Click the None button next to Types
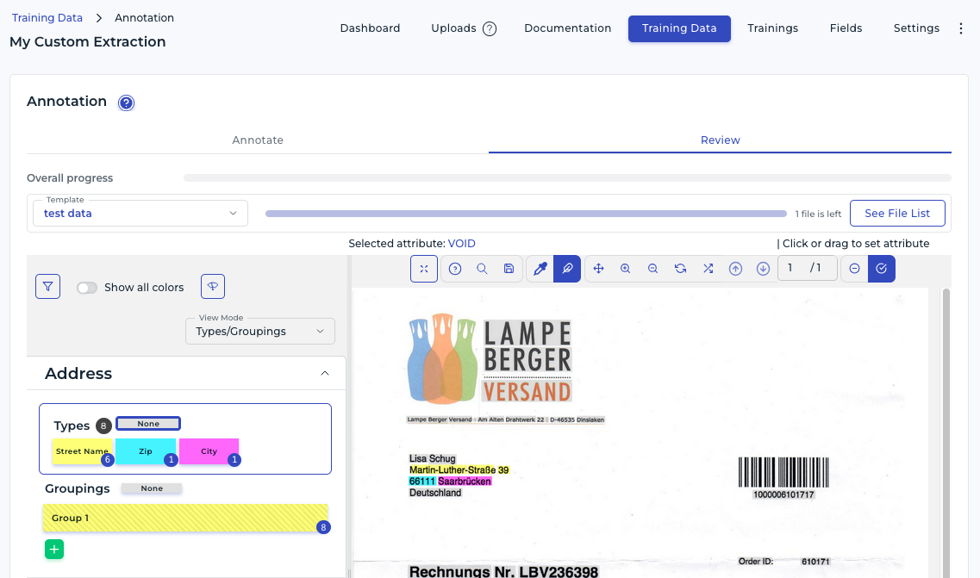Image resolution: width=980 pixels, height=578 pixels. [x=148, y=424]
